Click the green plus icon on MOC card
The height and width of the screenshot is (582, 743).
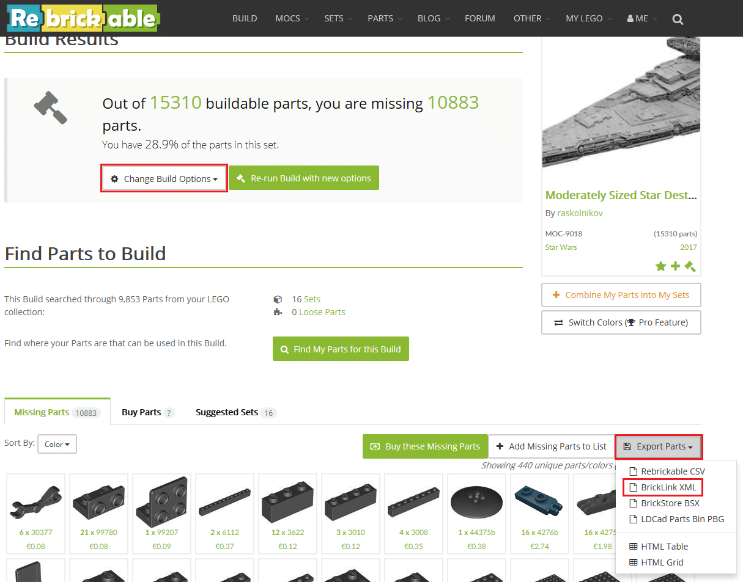(675, 266)
